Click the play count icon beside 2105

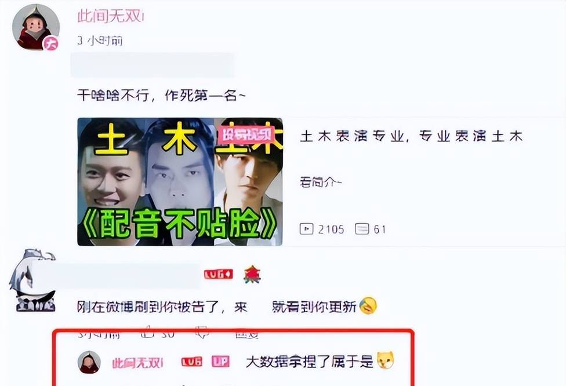pyautogui.click(x=306, y=229)
